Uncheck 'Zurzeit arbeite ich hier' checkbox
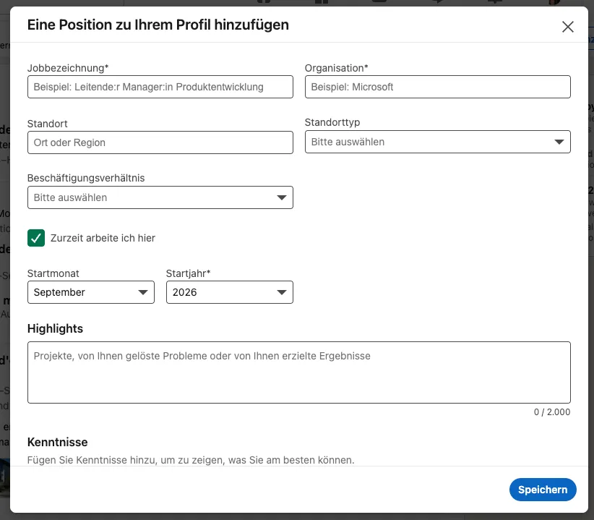This screenshot has width=594, height=520. click(36, 238)
